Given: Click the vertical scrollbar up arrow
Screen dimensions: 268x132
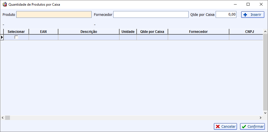Looking at the screenshot, I should click(x=265, y=31).
